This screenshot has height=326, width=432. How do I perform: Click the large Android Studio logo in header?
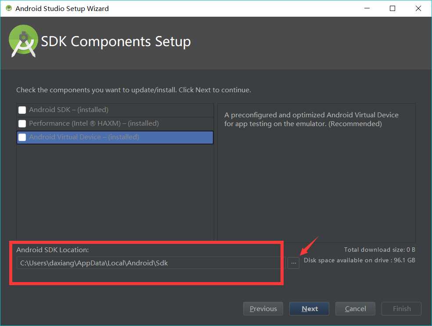[23, 41]
